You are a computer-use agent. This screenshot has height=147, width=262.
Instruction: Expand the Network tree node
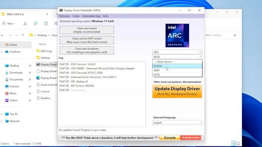(x=2, y=121)
